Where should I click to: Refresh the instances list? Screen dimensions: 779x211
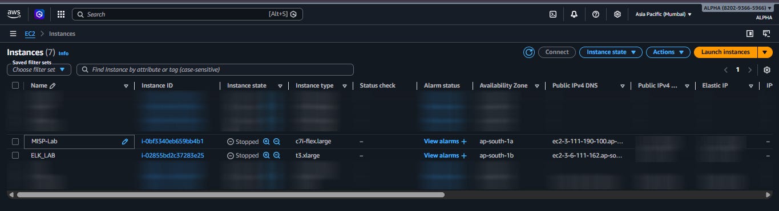[529, 52]
